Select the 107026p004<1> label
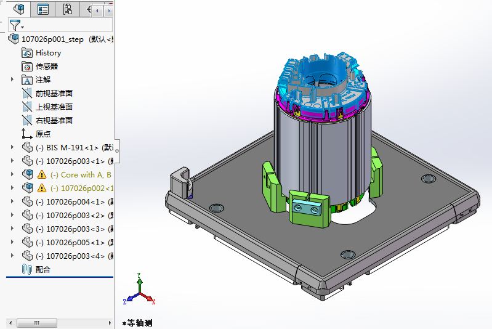This screenshot has height=329, width=492. click(x=70, y=201)
